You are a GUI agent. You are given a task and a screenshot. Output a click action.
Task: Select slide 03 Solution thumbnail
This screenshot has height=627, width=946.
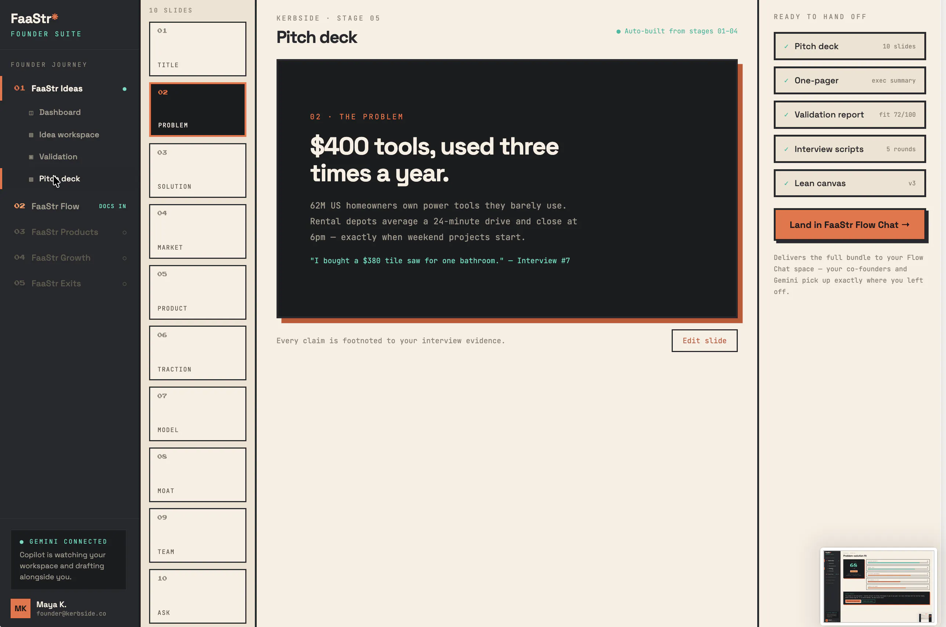(x=198, y=171)
